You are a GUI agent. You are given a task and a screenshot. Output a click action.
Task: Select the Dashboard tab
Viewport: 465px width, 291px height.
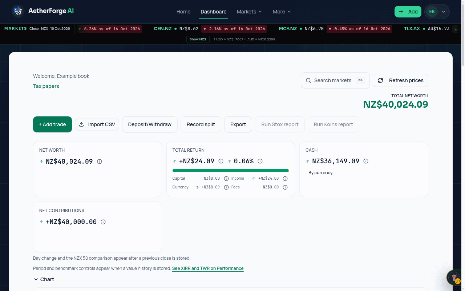coord(214,12)
